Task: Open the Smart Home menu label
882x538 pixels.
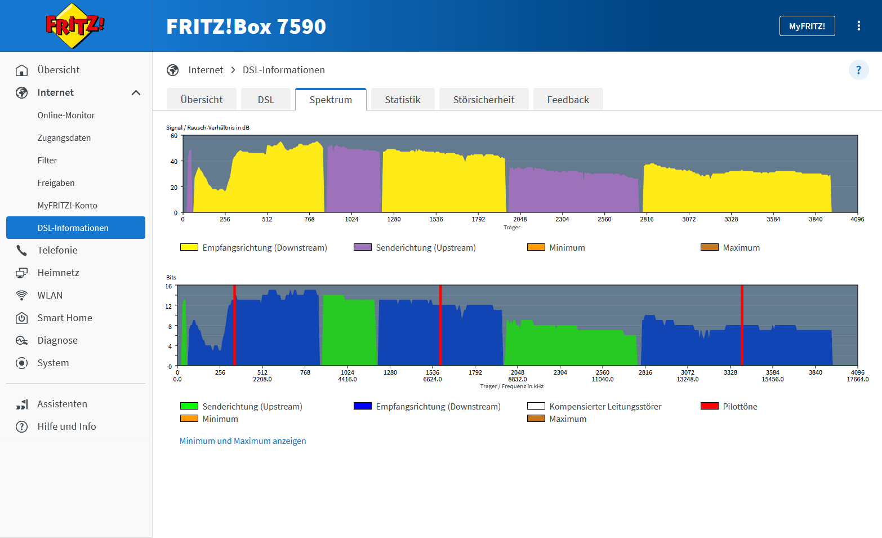Action: (x=65, y=318)
